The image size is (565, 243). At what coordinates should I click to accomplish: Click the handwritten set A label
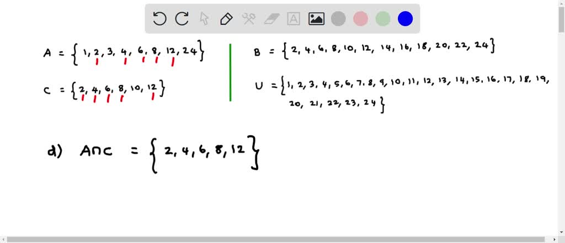pos(47,53)
